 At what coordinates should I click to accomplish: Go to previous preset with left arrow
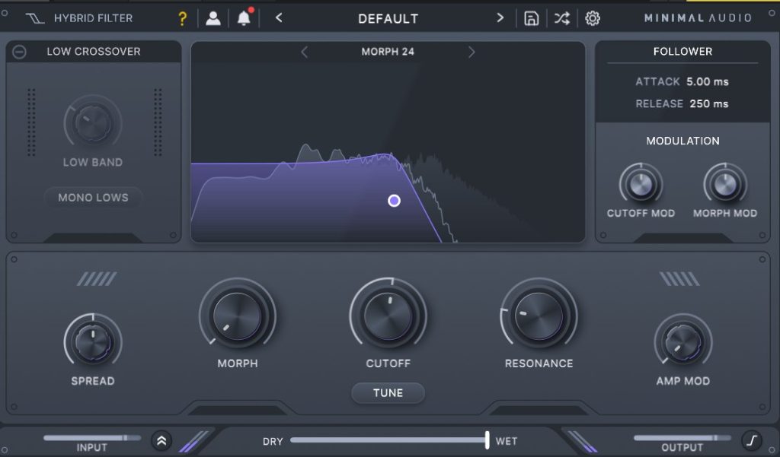(279, 18)
